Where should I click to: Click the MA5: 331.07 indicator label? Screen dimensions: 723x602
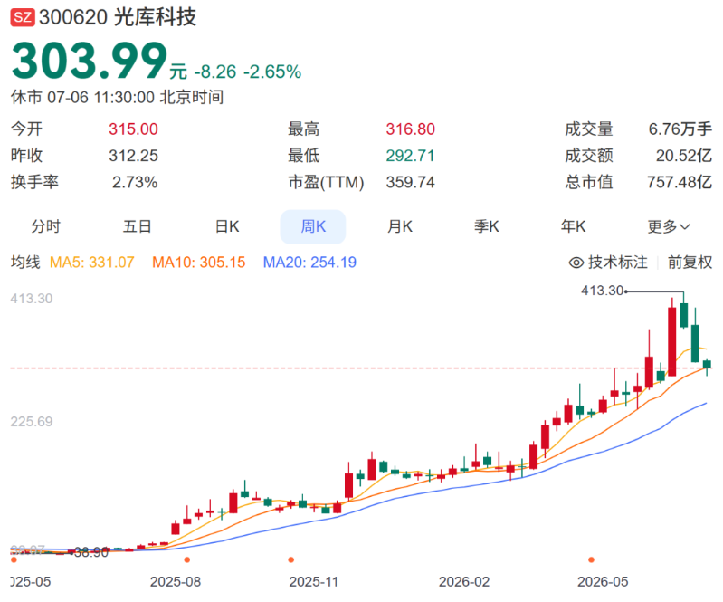pyautogui.click(x=91, y=263)
